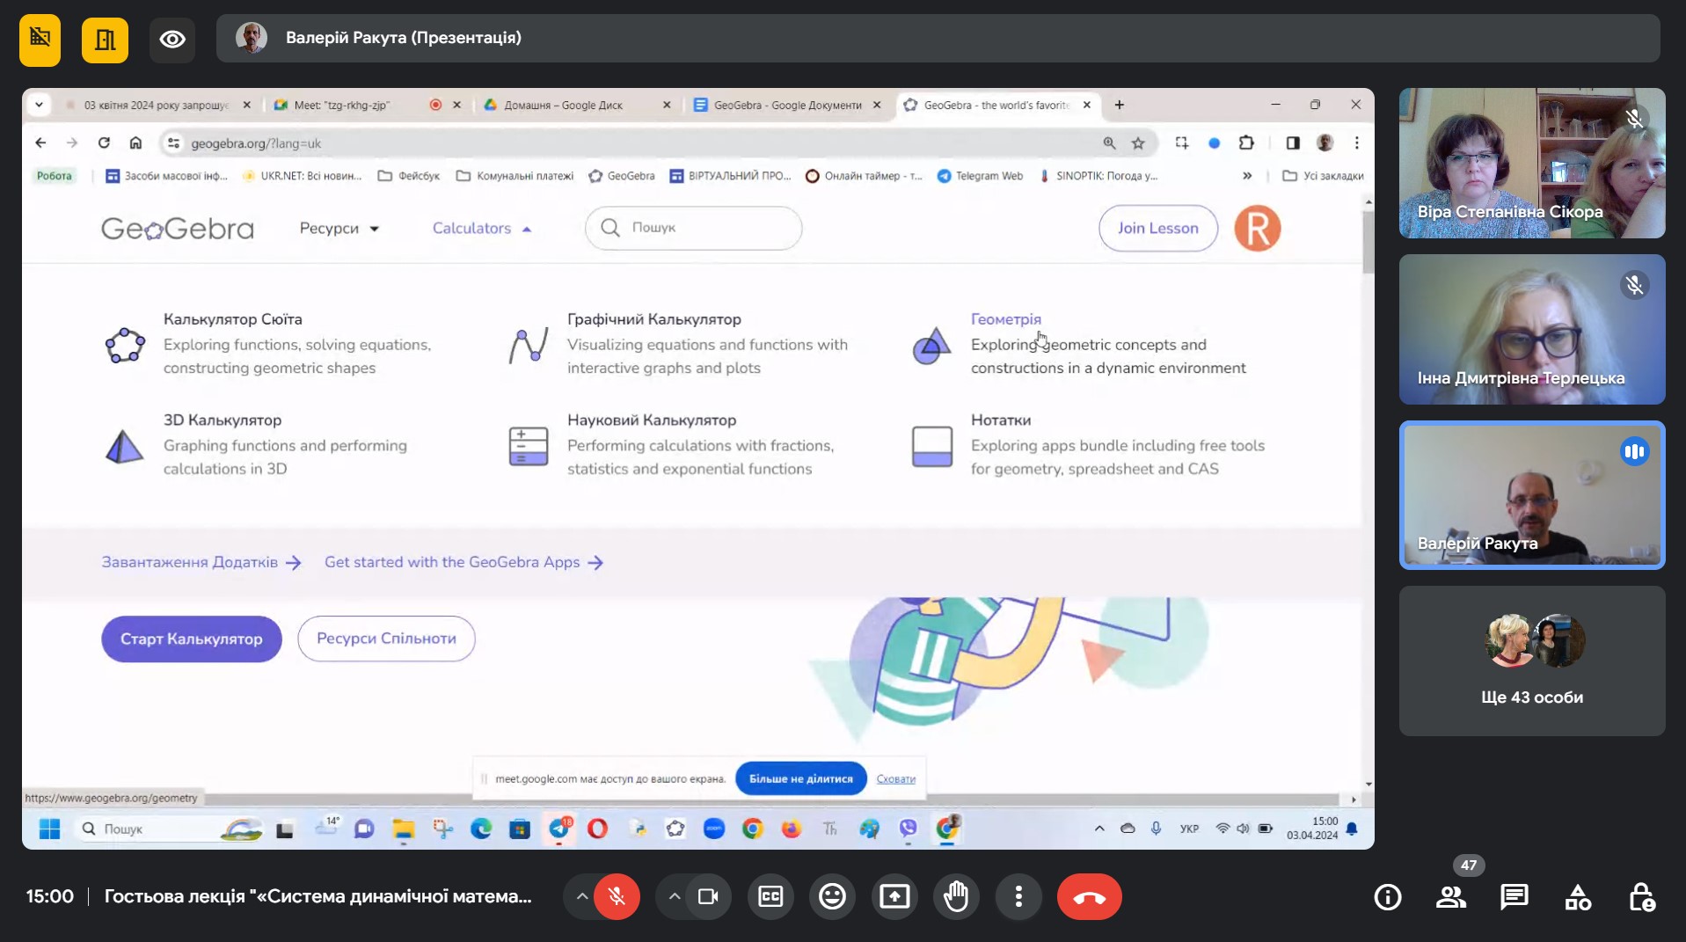Collapse the 'Calculators' dropdown menu
This screenshot has width=1686, height=942.
point(482,229)
